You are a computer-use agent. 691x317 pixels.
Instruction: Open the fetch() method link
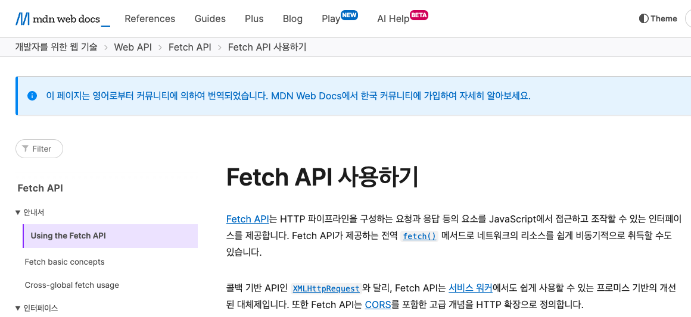point(419,236)
